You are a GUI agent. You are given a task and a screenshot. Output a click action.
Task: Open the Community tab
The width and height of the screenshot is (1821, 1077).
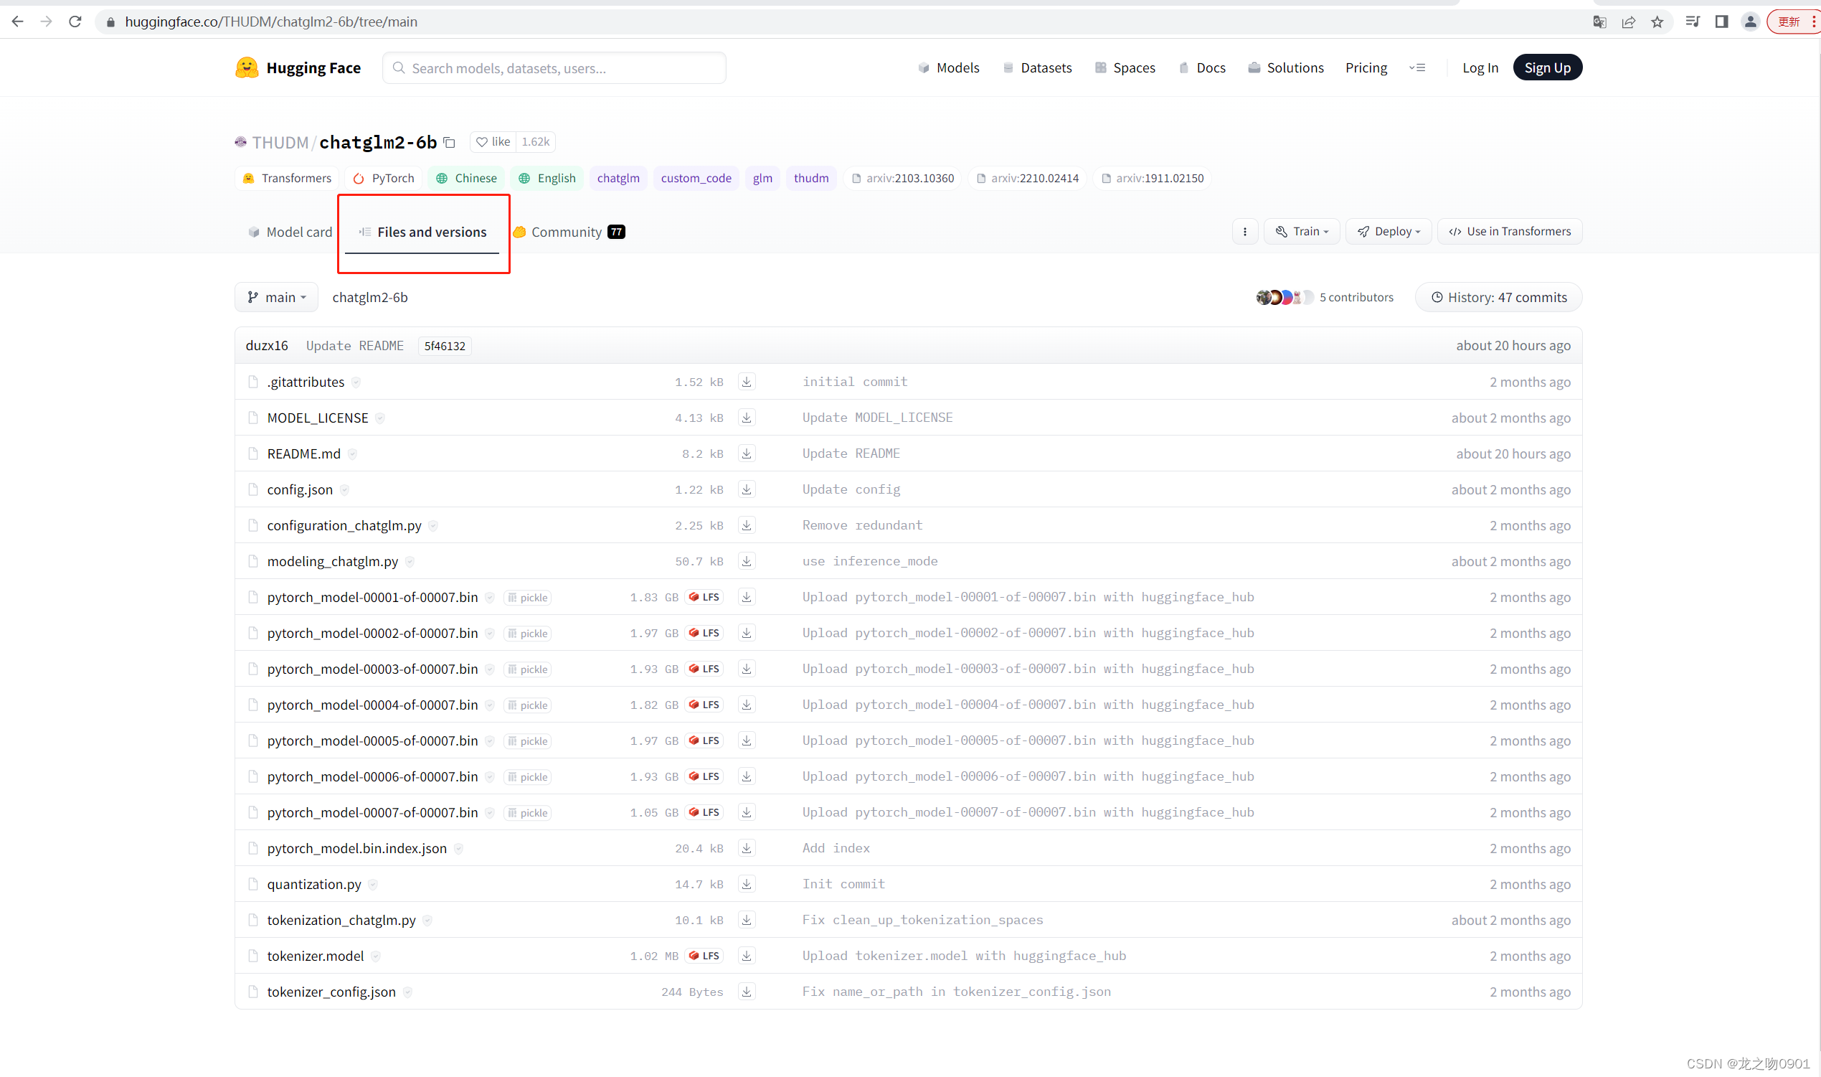569,232
